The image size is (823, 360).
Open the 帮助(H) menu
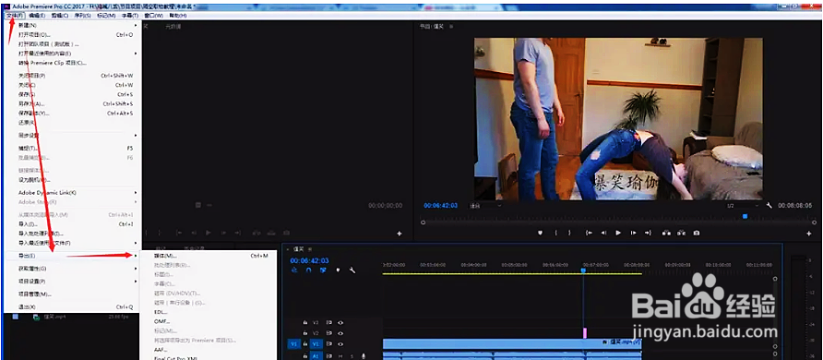[x=177, y=16]
